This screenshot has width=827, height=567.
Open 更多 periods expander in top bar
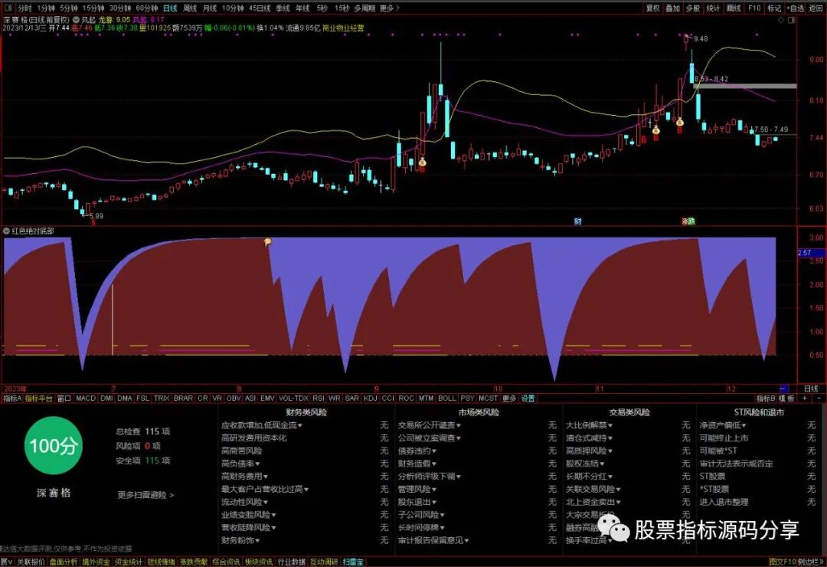(390, 8)
